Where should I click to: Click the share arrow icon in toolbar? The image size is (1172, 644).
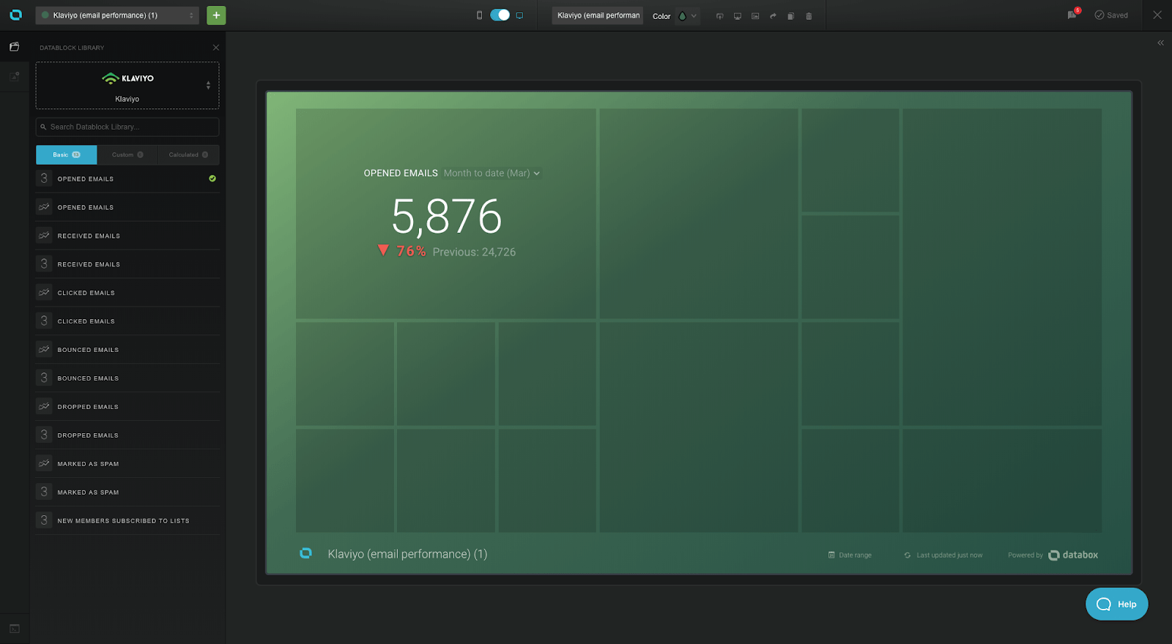[x=773, y=16]
